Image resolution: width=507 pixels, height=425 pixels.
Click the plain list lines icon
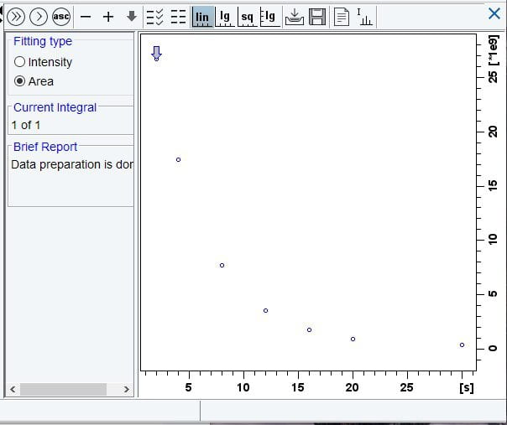[x=178, y=17]
